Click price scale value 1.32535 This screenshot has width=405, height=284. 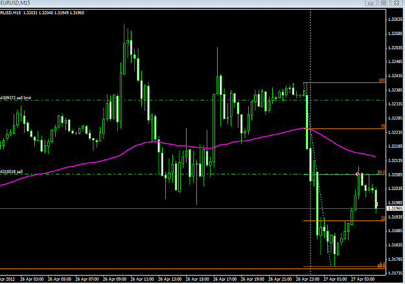pos(395,48)
